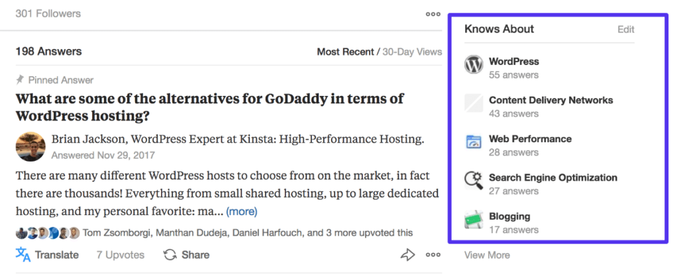Open the answer's three-dots options menu

(x=433, y=255)
